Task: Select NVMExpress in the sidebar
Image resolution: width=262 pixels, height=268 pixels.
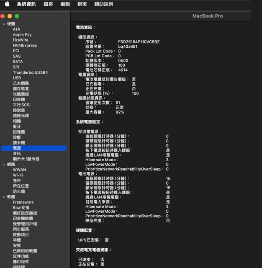Action: tap(25, 46)
